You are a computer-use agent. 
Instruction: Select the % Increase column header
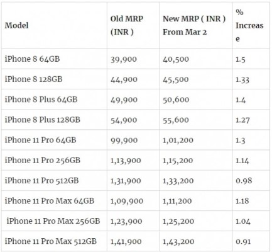coord(249,25)
